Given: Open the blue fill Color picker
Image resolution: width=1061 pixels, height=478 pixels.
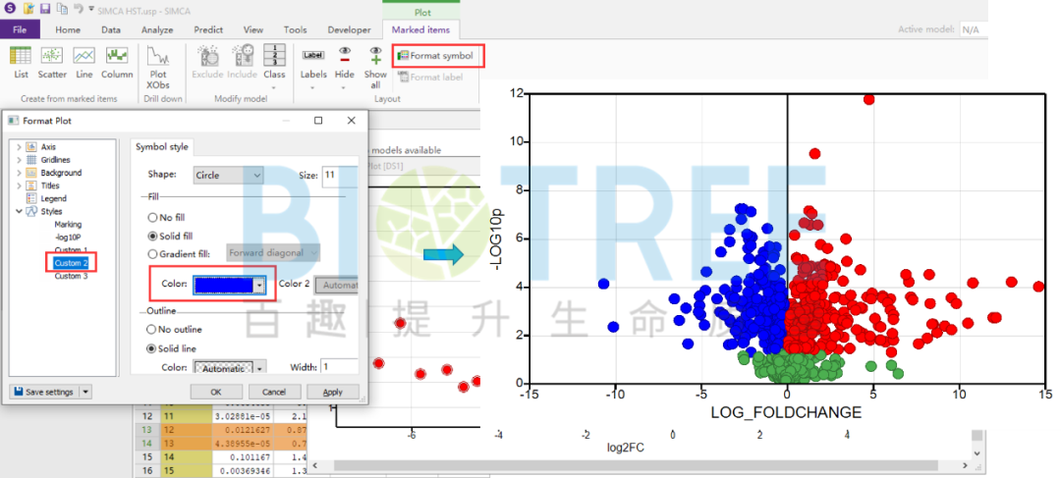Looking at the screenshot, I should 231,285.
